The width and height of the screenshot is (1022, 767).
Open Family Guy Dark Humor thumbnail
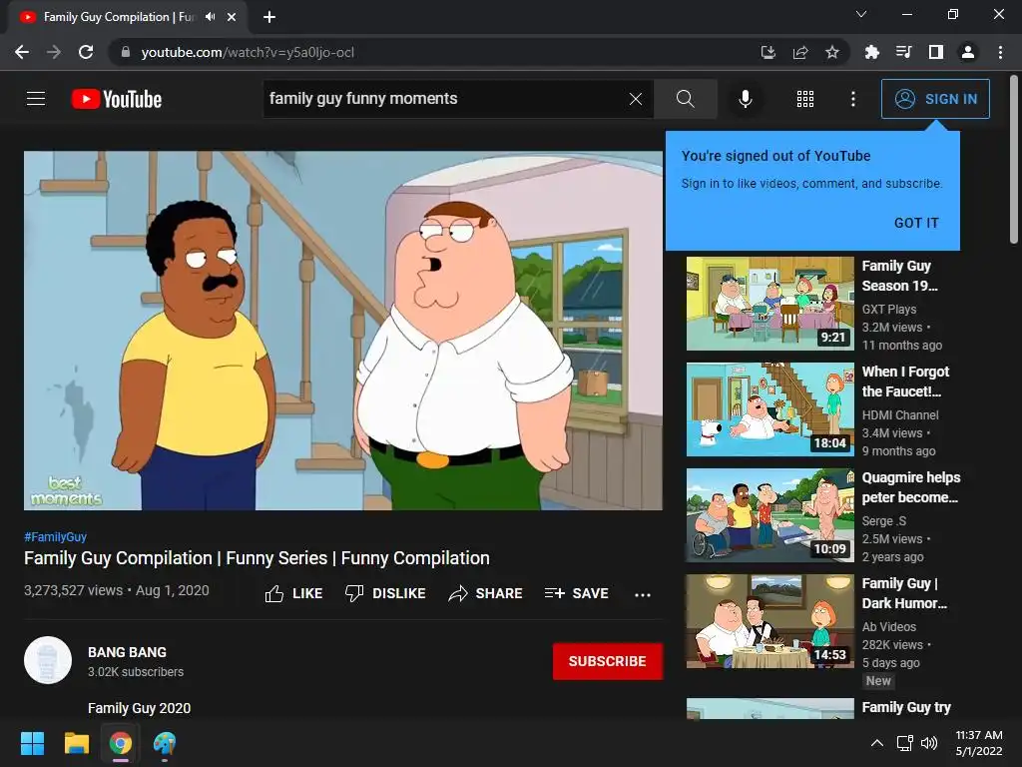769,621
